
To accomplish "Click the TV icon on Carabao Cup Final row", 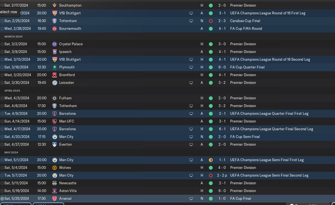I will (x=191, y=21).
